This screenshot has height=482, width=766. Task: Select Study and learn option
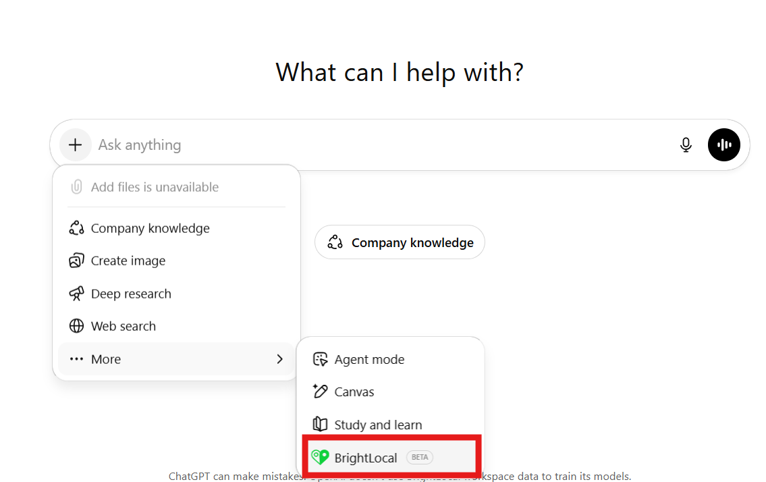coord(378,425)
